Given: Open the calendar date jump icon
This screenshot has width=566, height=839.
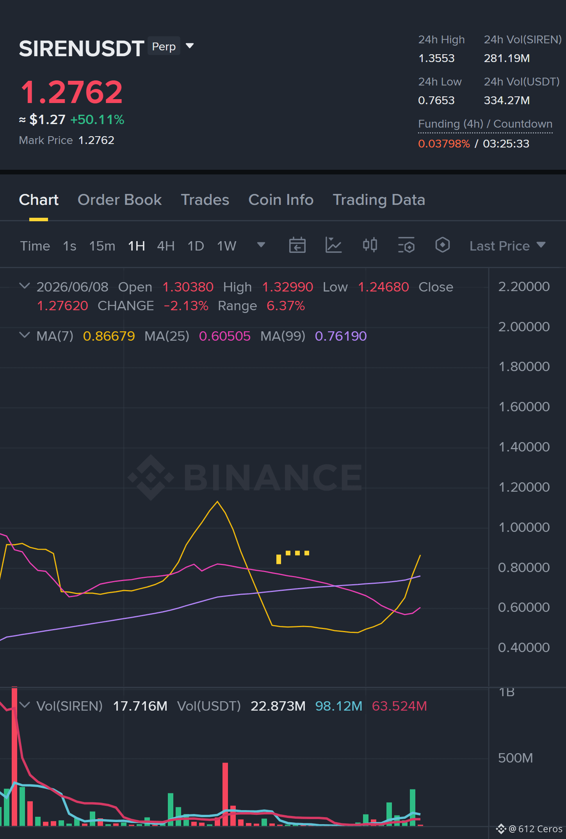Looking at the screenshot, I should click(x=297, y=245).
